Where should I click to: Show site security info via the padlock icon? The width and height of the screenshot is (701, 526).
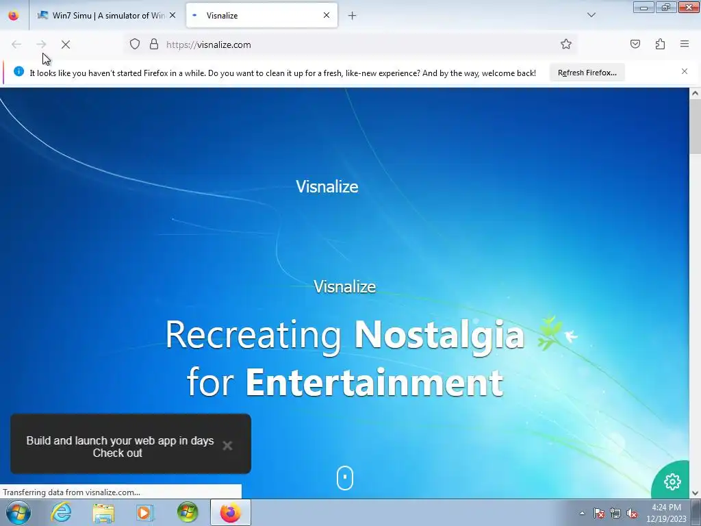tap(154, 45)
